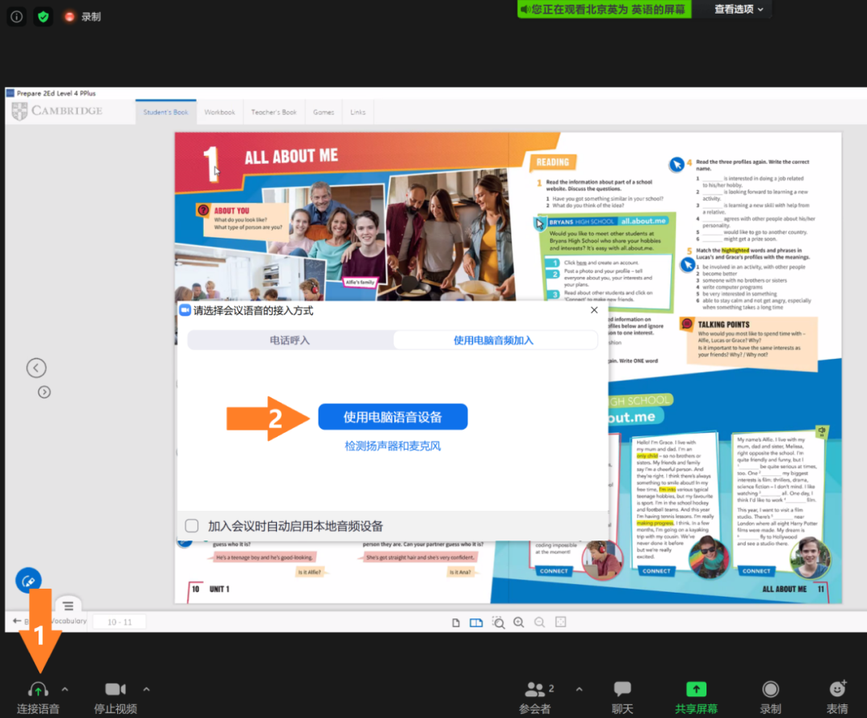The width and height of the screenshot is (867, 718).
Task: Click the Record button in bottom toolbar
Action: click(x=770, y=690)
